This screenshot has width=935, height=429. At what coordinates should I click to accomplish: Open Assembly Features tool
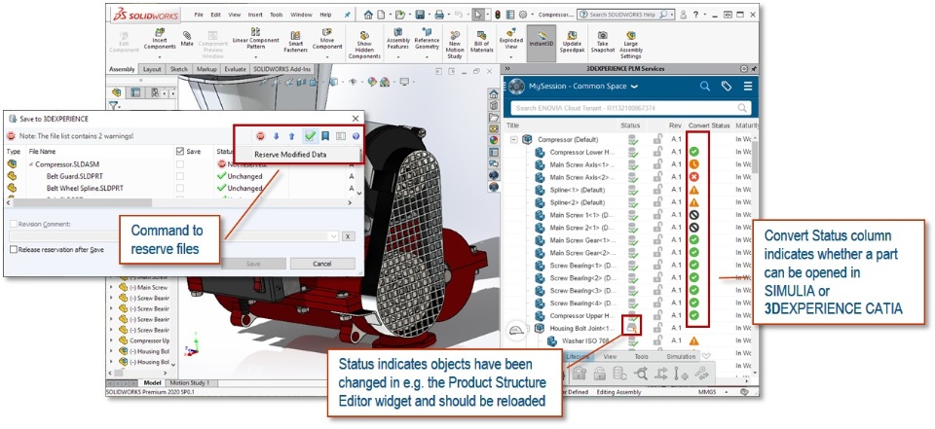tap(397, 38)
